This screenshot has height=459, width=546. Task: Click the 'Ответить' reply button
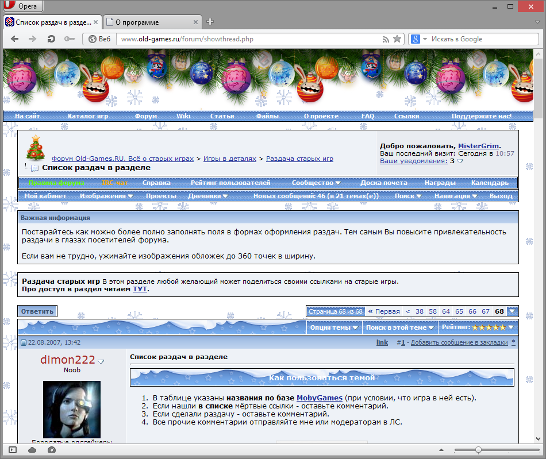click(x=37, y=311)
